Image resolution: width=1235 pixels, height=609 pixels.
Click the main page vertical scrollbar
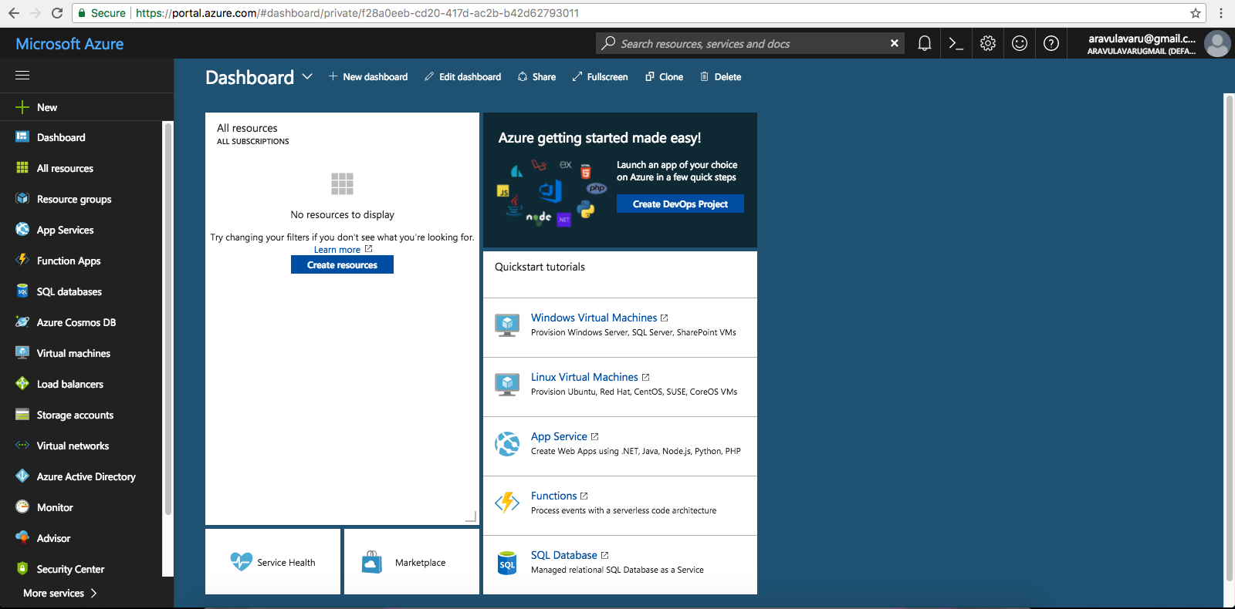[1229, 338]
